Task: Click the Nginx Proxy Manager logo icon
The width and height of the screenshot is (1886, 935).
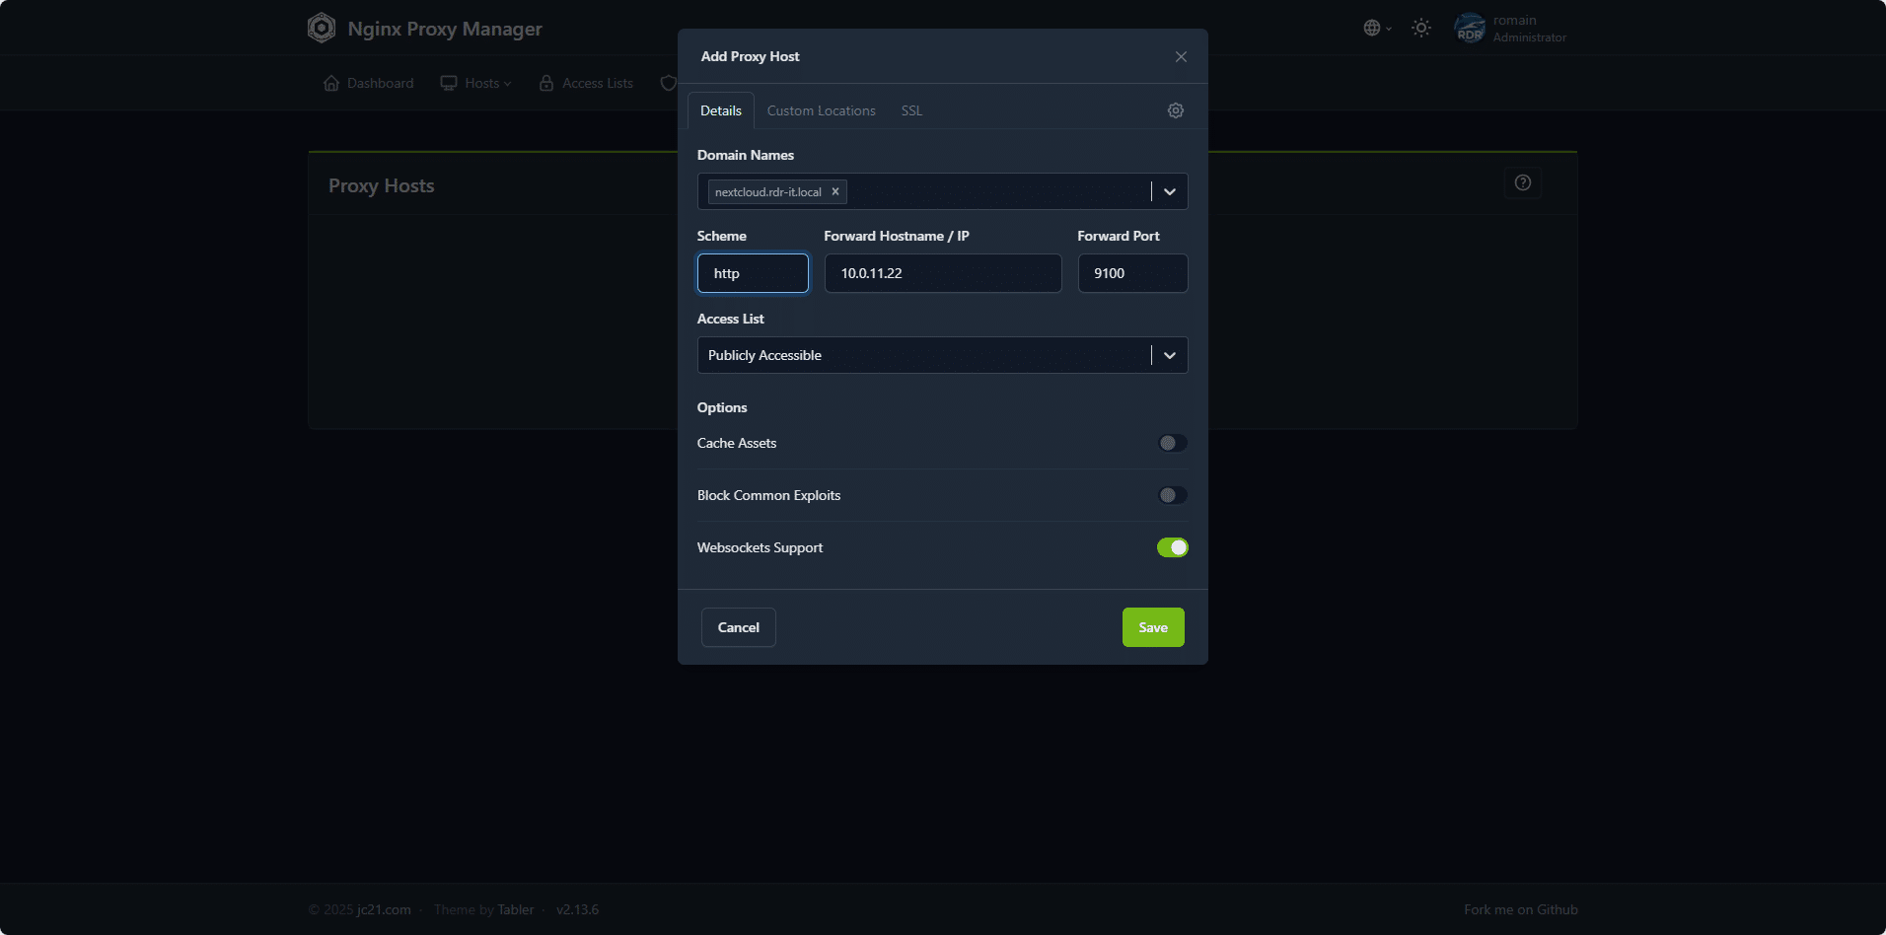Action: click(x=322, y=28)
